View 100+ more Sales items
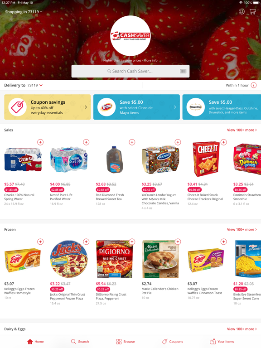261x348 pixels. [242, 130]
